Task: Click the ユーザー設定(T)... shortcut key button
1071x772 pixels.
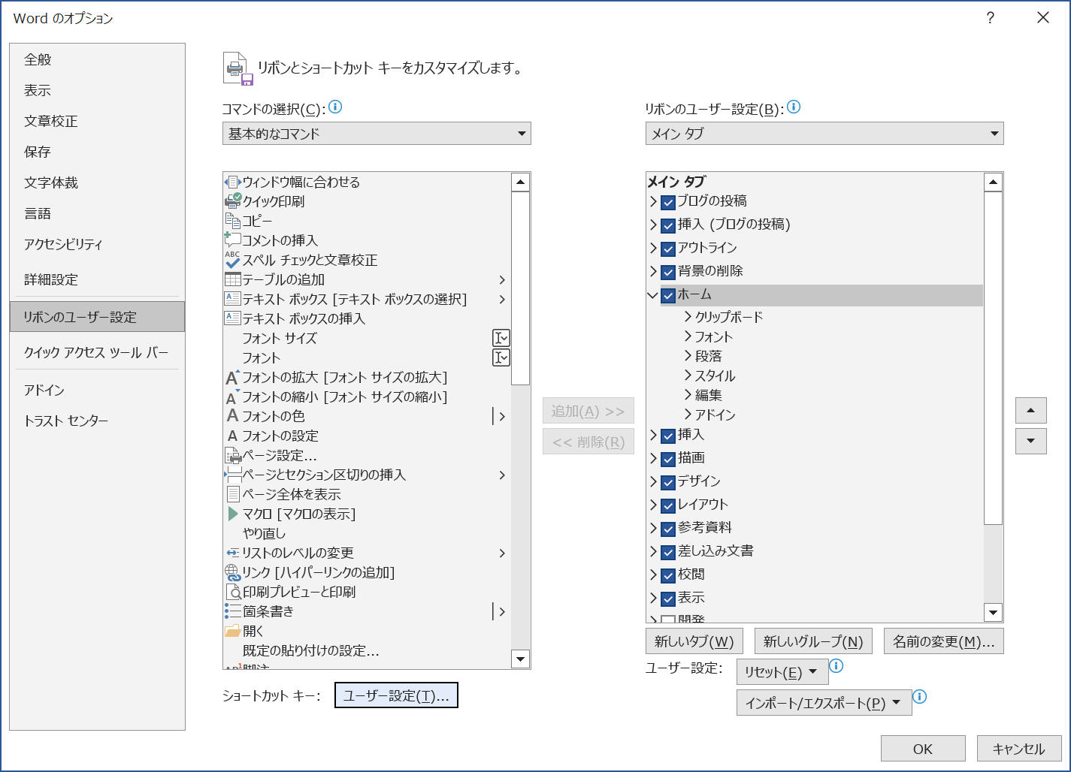Action: [x=396, y=695]
